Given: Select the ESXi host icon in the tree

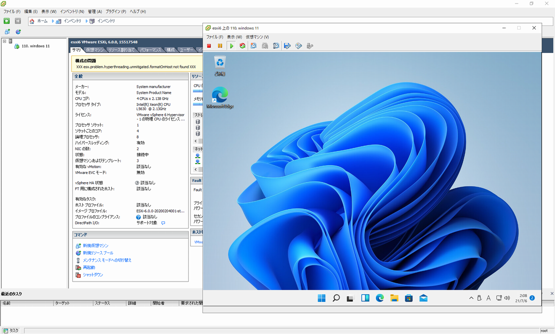Looking at the screenshot, I should click(x=10, y=41).
